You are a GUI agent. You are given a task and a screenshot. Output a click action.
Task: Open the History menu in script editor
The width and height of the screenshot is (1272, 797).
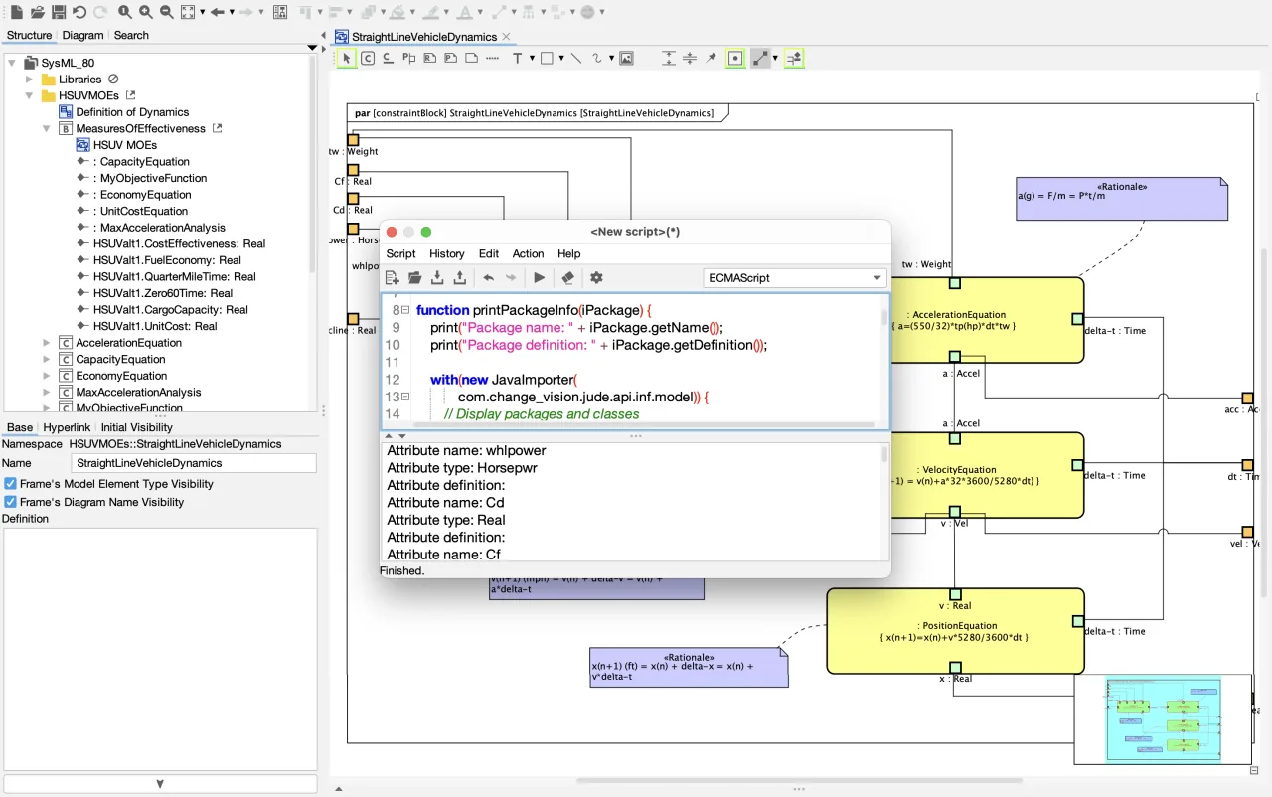(x=447, y=253)
